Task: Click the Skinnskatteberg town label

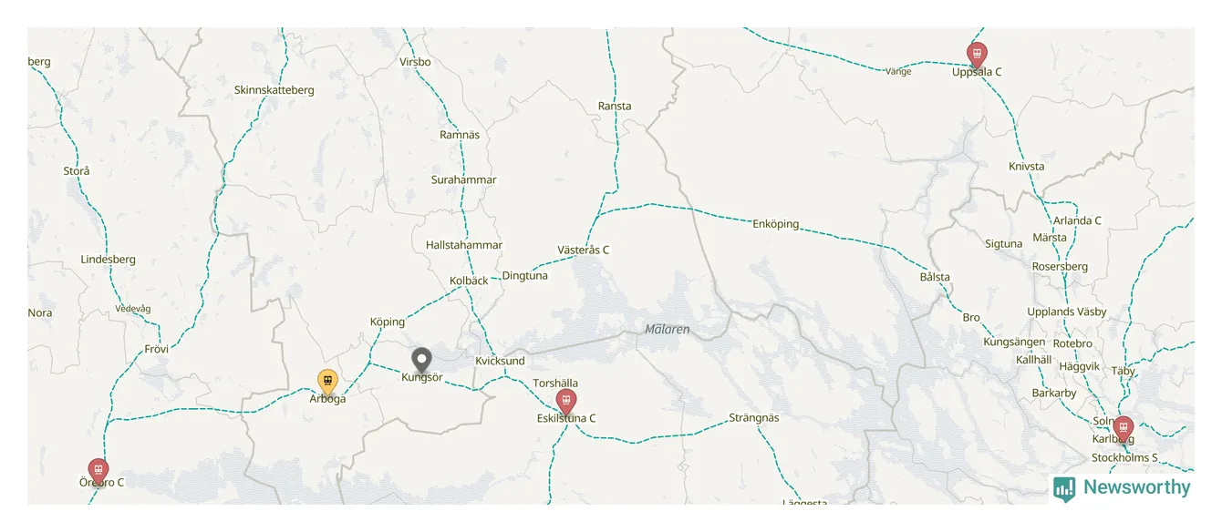Action: point(274,90)
